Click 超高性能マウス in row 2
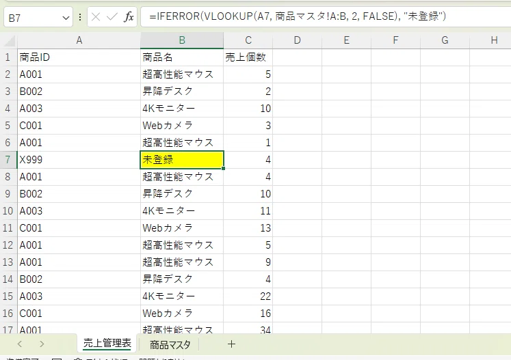Viewport: 511px width, 360px height. (182, 74)
